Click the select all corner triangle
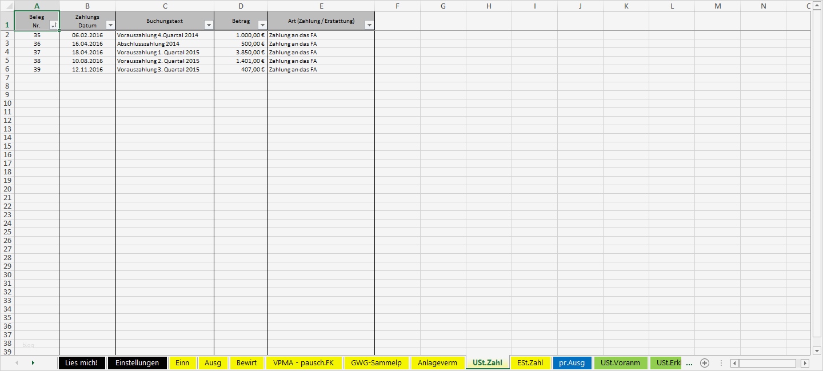 (7, 6)
